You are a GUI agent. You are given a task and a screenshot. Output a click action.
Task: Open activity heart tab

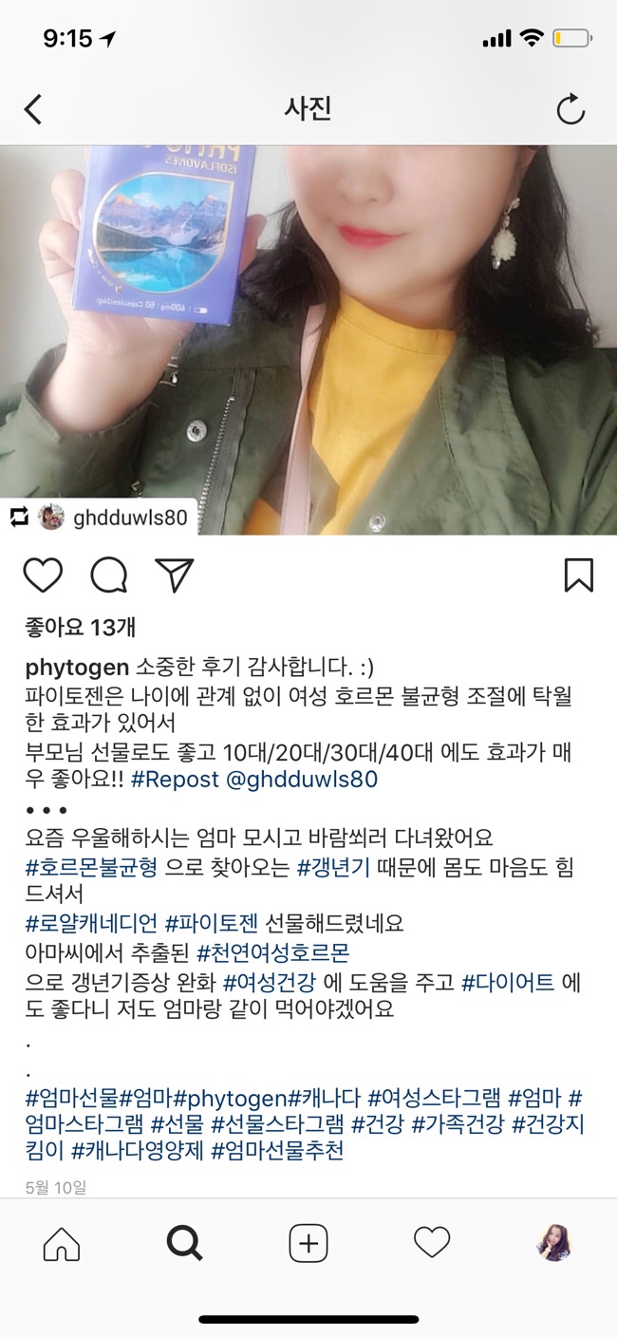click(x=432, y=1243)
